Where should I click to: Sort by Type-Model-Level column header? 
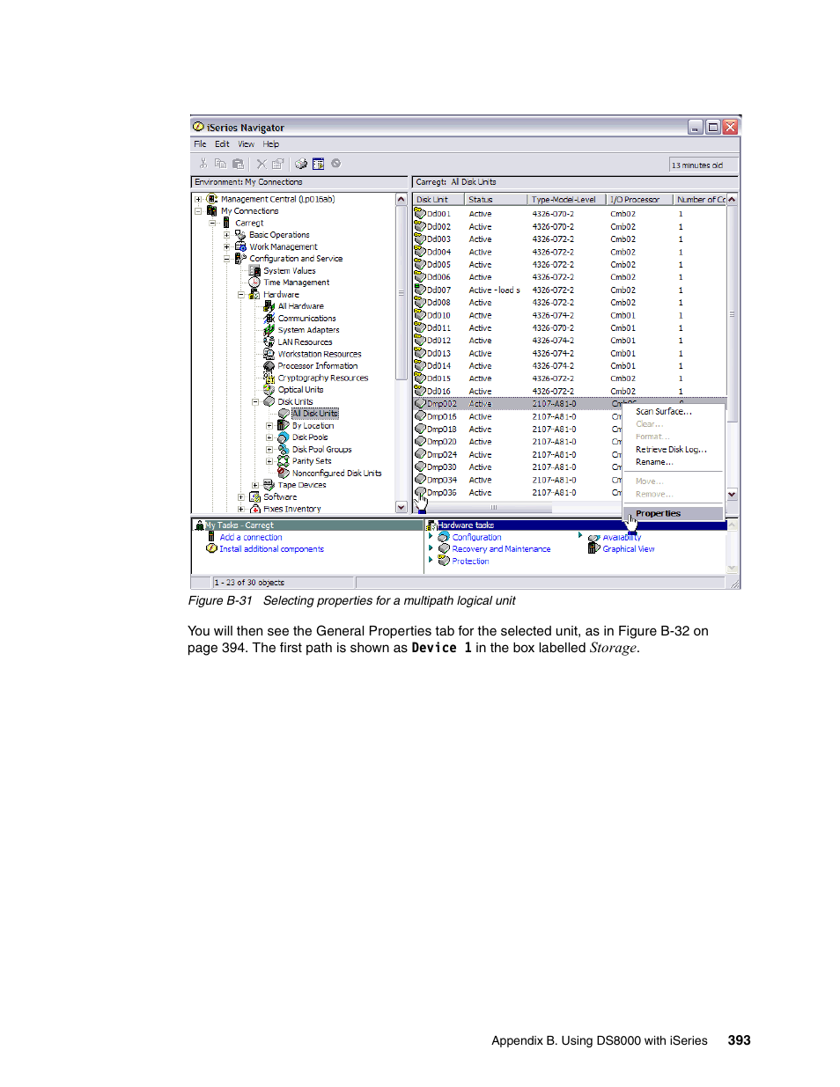(x=567, y=200)
